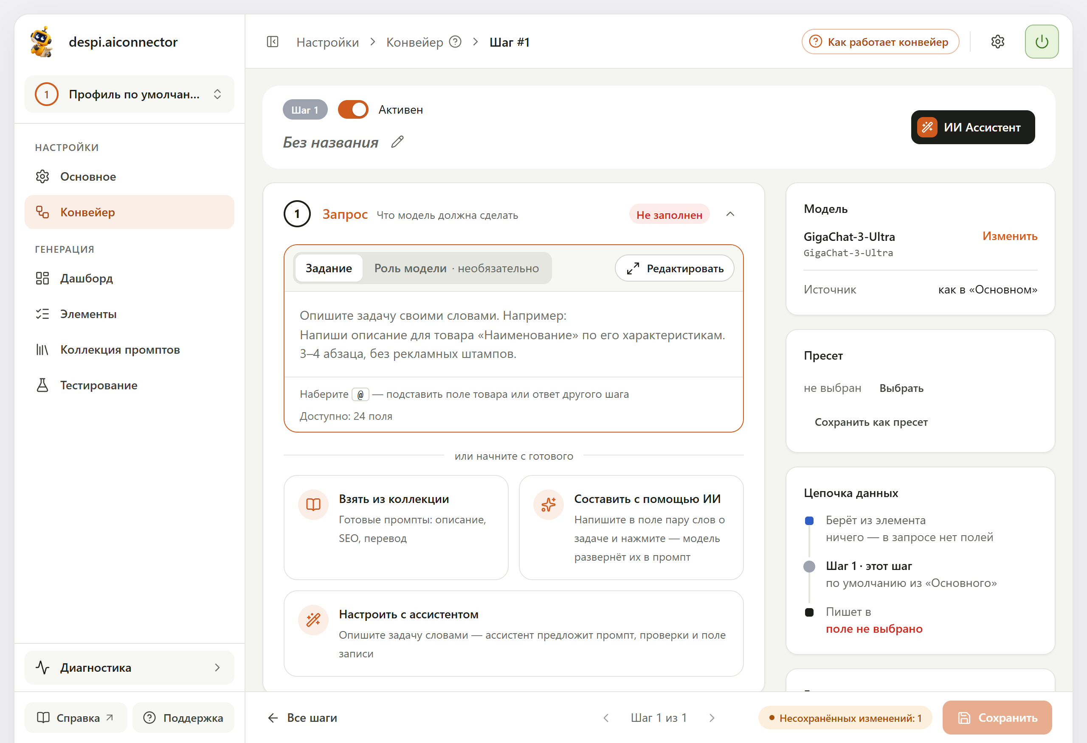Click the task description text field

coord(514,335)
